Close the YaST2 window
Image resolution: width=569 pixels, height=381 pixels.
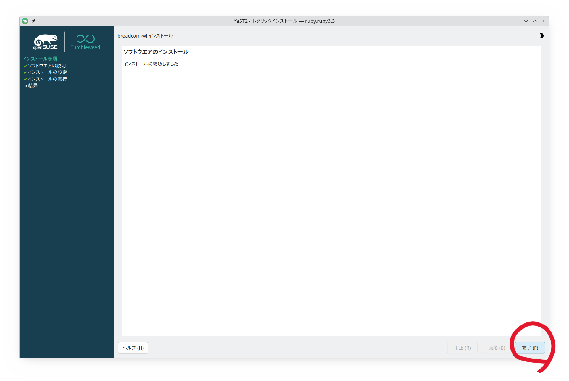click(543, 21)
